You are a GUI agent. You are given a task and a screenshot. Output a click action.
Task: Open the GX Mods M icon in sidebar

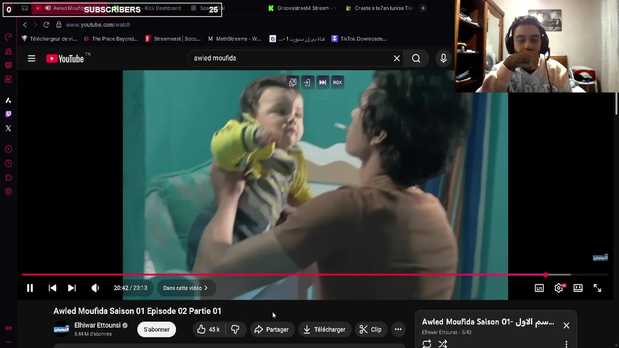point(8,79)
